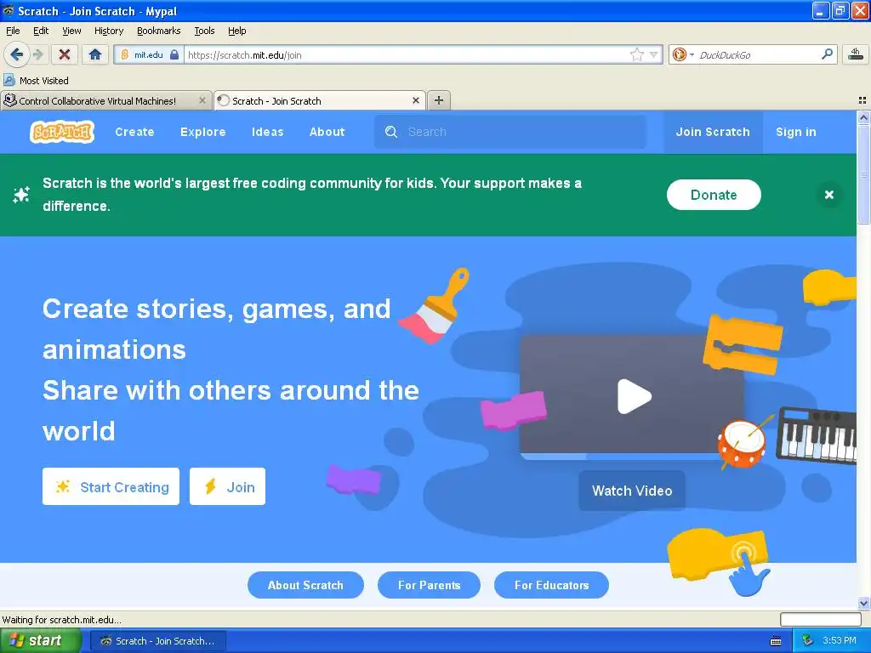Click the About navigation link
The height and width of the screenshot is (653, 871).
click(327, 132)
